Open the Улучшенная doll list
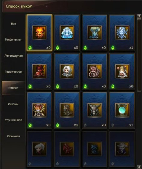This screenshot has height=169, width=142. click(13, 120)
